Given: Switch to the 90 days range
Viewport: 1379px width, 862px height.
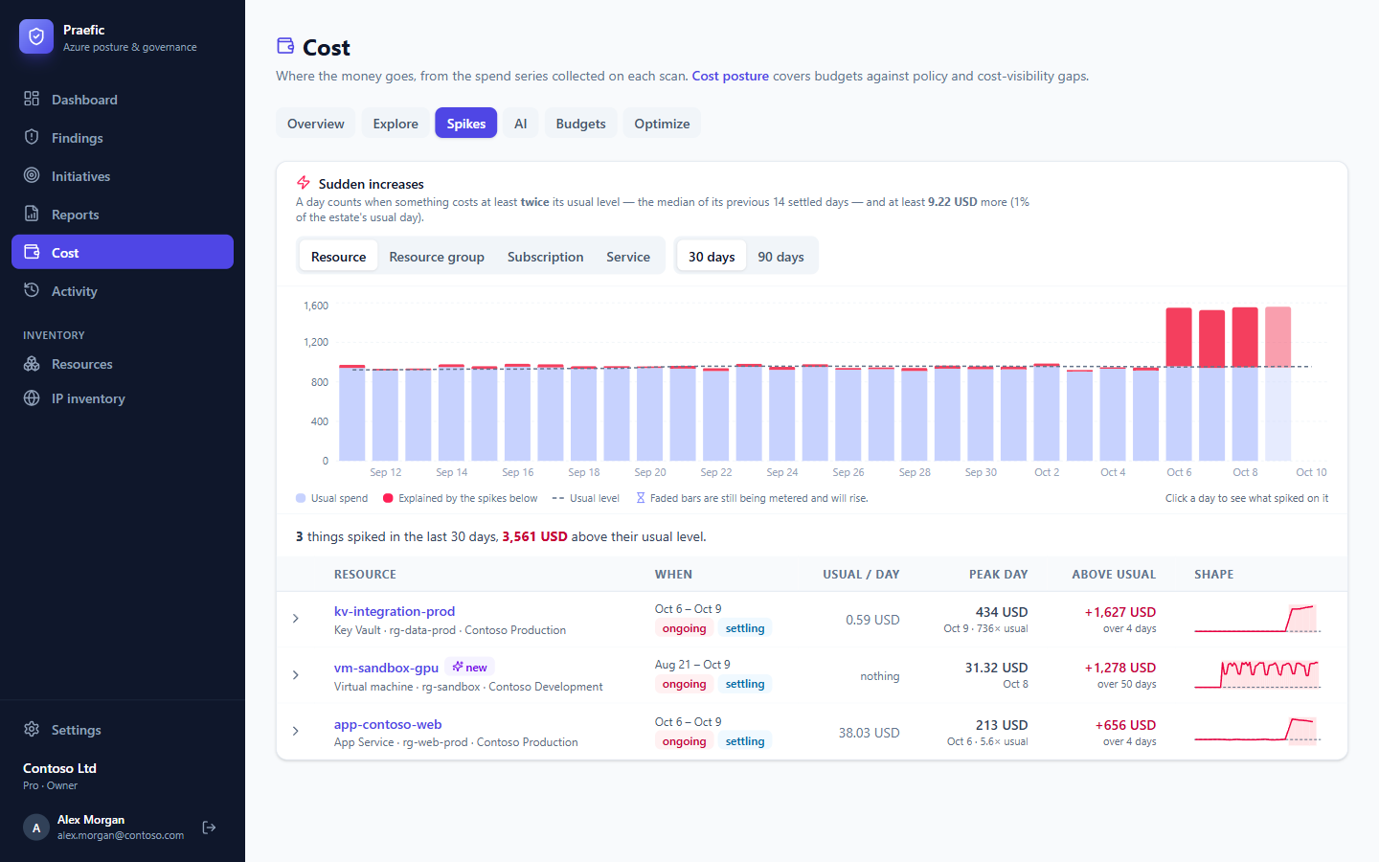Looking at the screenshot, I should 780,257.
